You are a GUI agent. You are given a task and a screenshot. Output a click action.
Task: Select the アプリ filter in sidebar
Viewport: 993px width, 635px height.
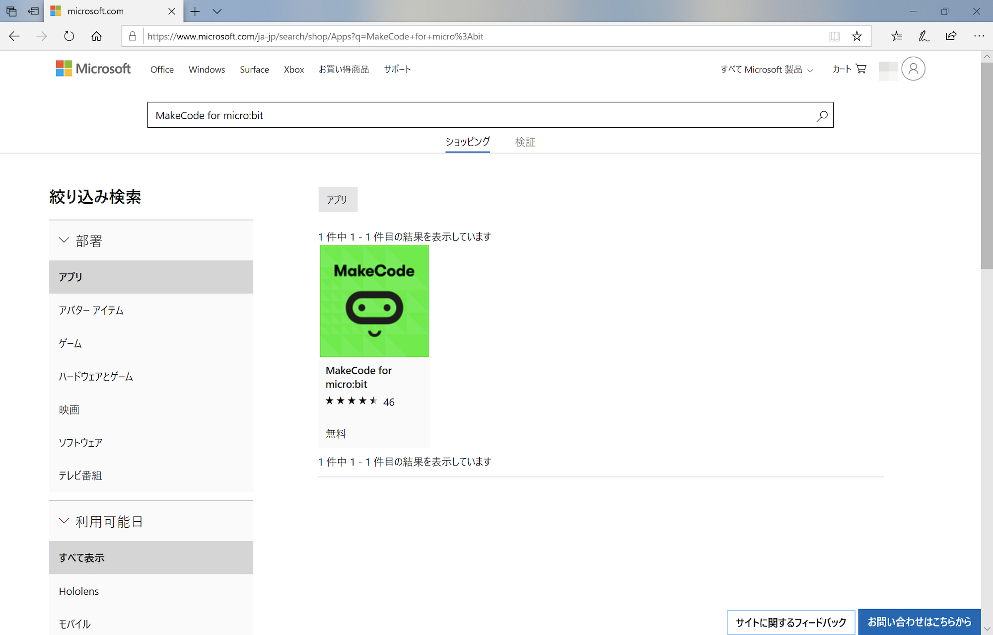pos(151,277)
